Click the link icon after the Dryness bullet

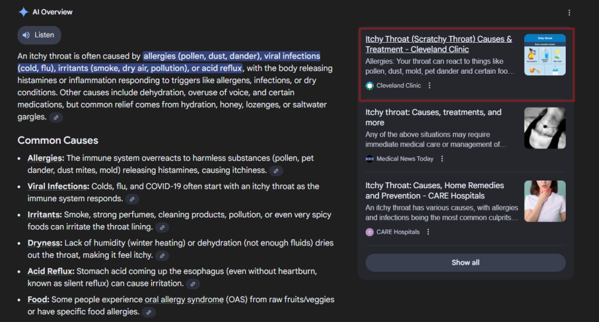(x=162, y=255)
